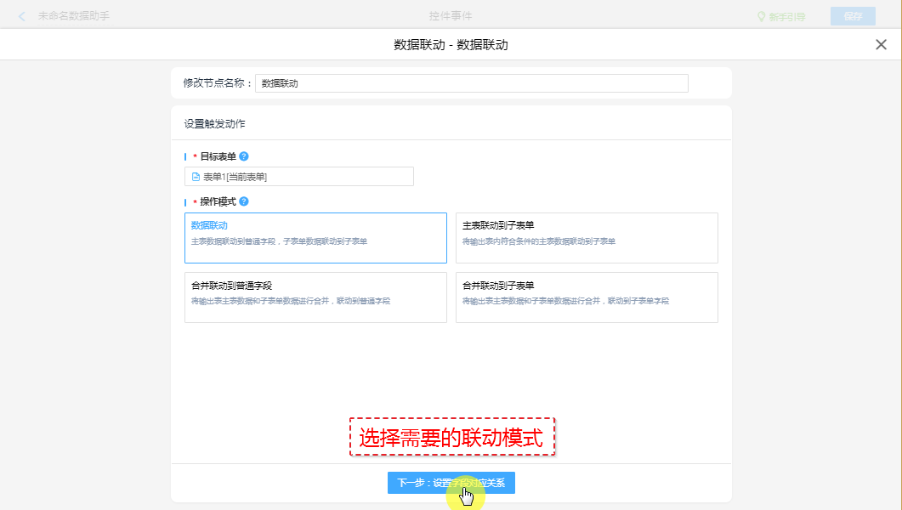Click the document icon in 表单1 field
The height and width of the screenshot is (510, 902).
[196, 177]
